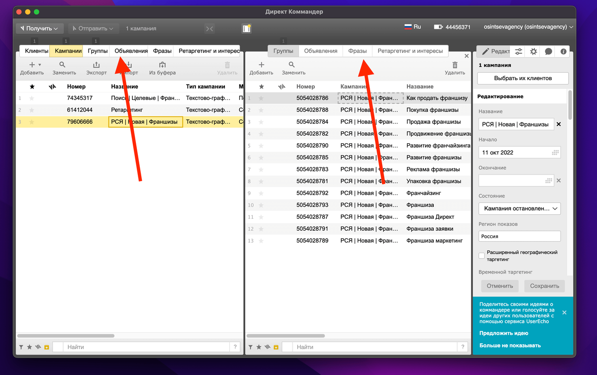Click Удалить trash icon in groups panel
Screen dimensions: 597x375
point(455,65)
